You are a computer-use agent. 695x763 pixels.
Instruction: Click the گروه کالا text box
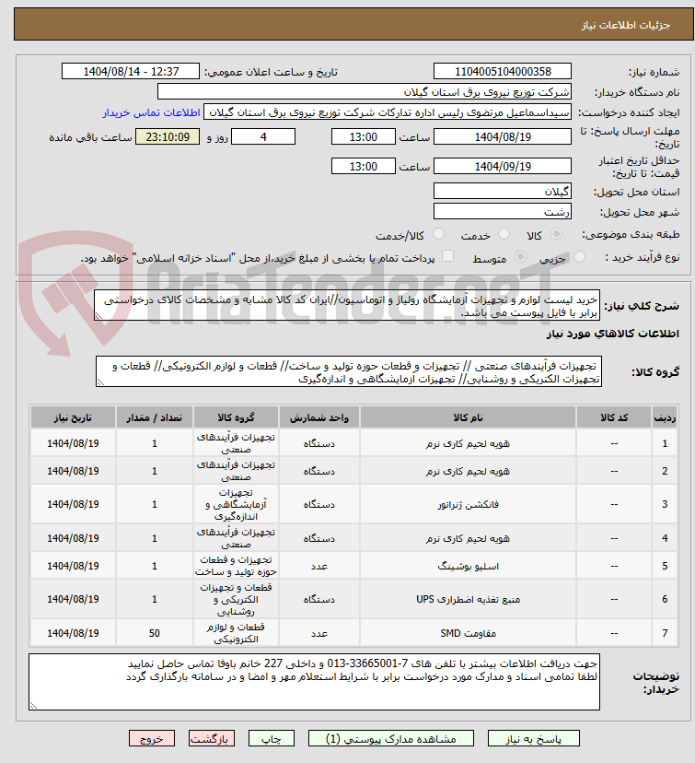pyautogui.click(x=349, y=371)
